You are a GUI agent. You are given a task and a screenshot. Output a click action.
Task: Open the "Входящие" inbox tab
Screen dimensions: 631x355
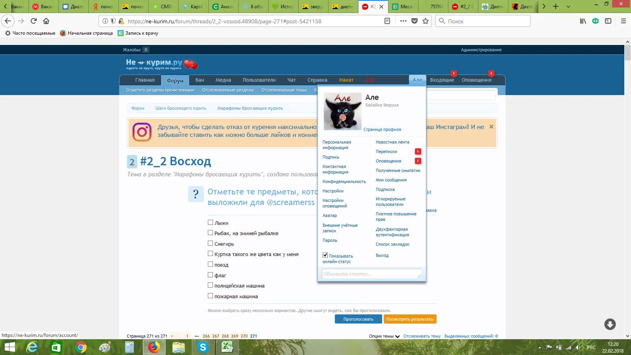tap(442, 80)
